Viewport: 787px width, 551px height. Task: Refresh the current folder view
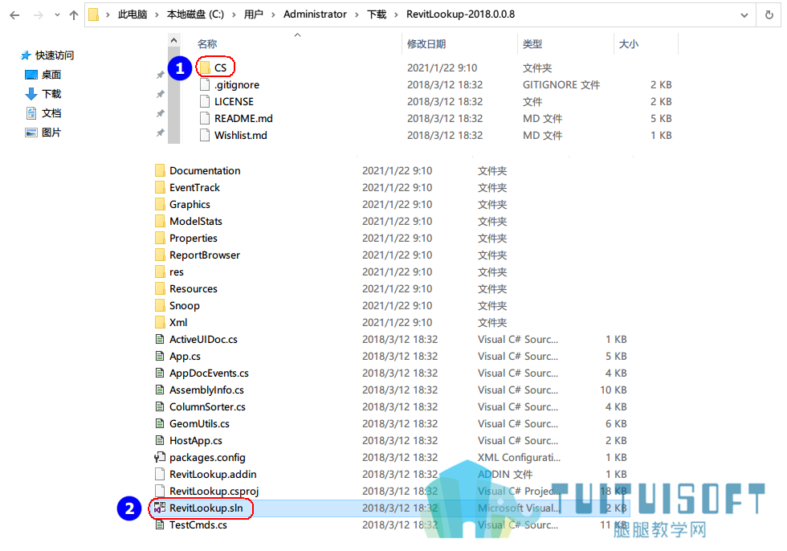click(x=769, y=15)
